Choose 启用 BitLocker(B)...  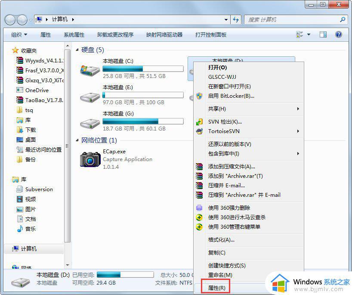click(249, 96)
